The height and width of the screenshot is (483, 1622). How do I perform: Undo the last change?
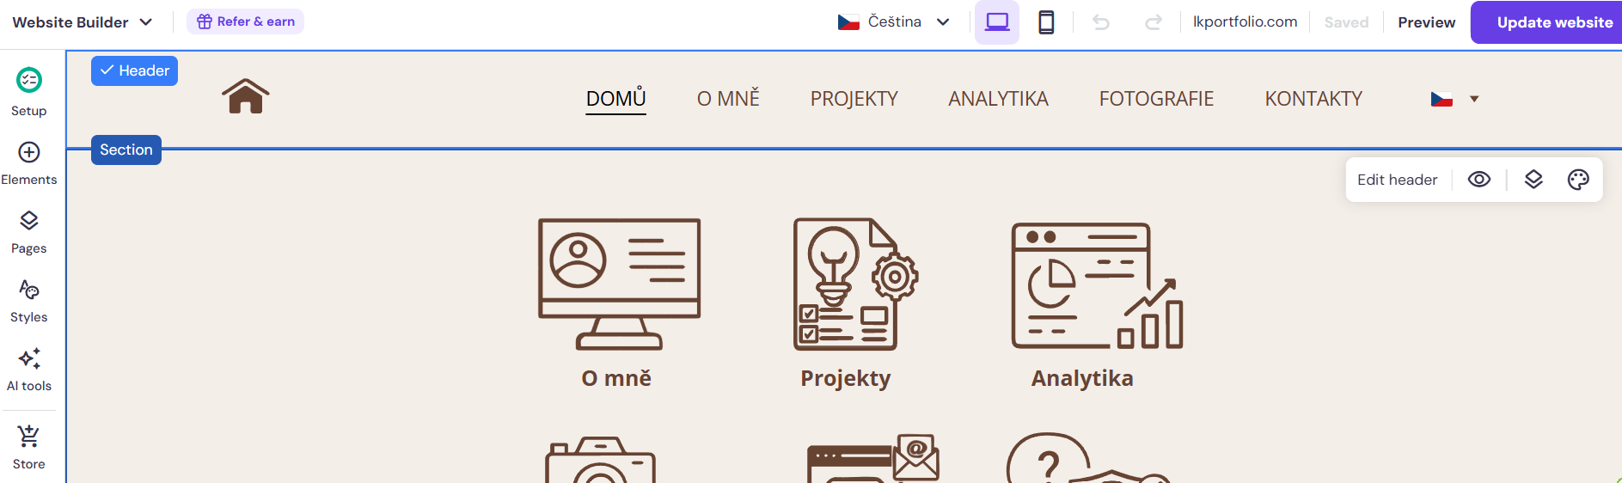point(1101,22)
